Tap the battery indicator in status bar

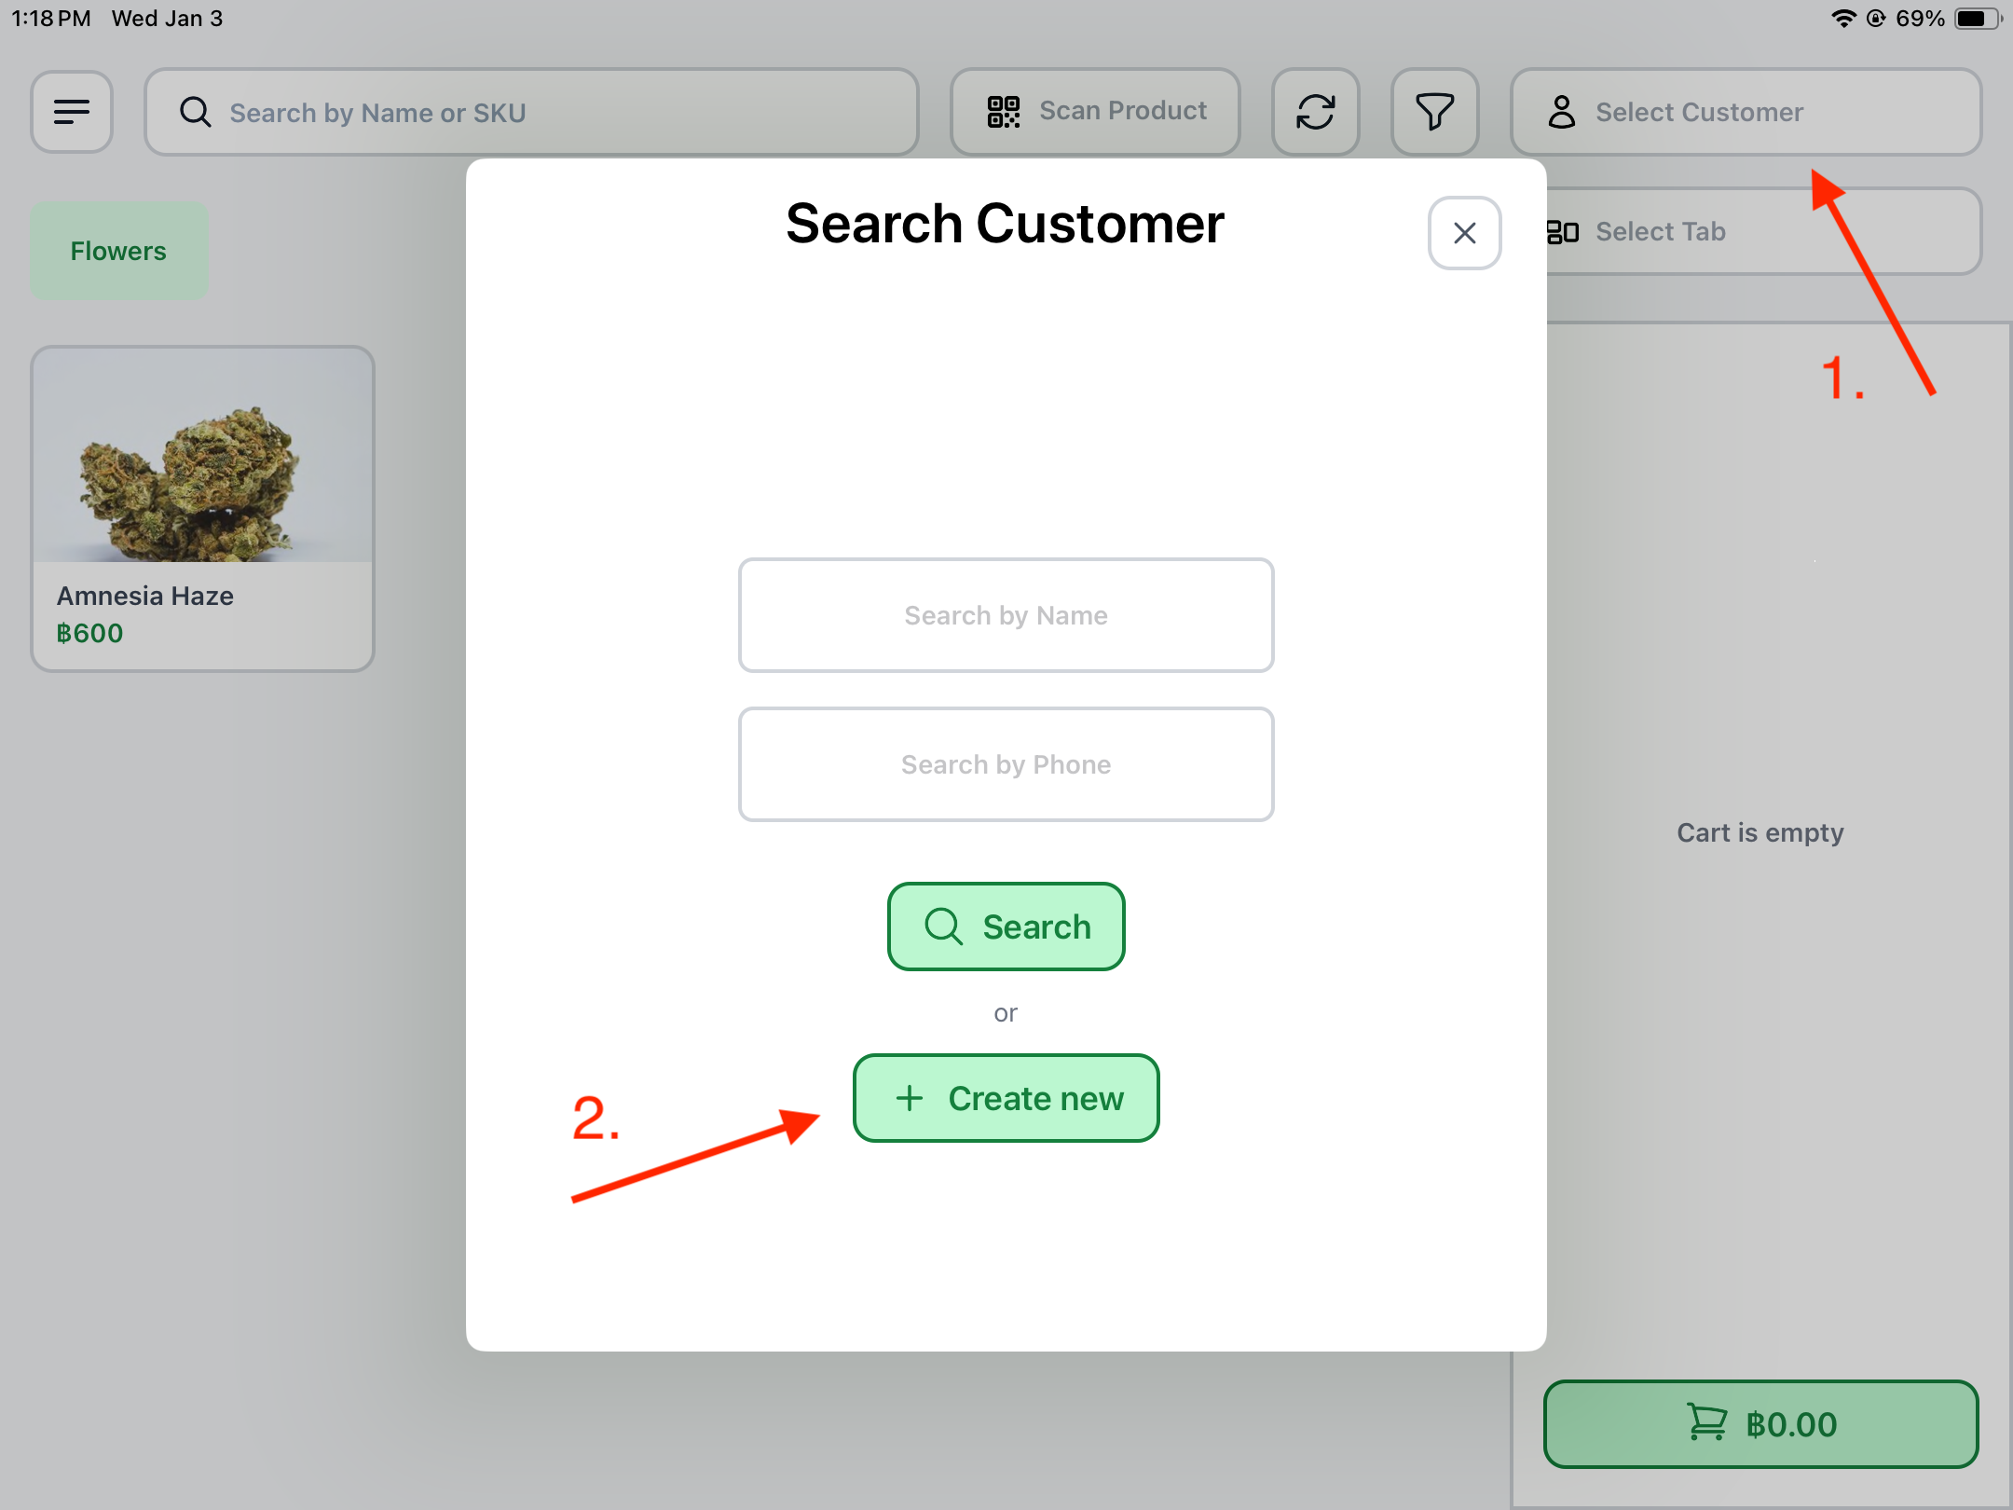click(x=1975, y=19)
